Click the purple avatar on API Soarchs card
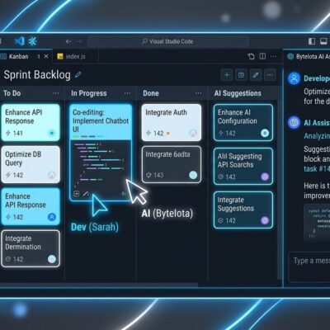This screenshot has height=330, width=330. (x=265, y=177)
